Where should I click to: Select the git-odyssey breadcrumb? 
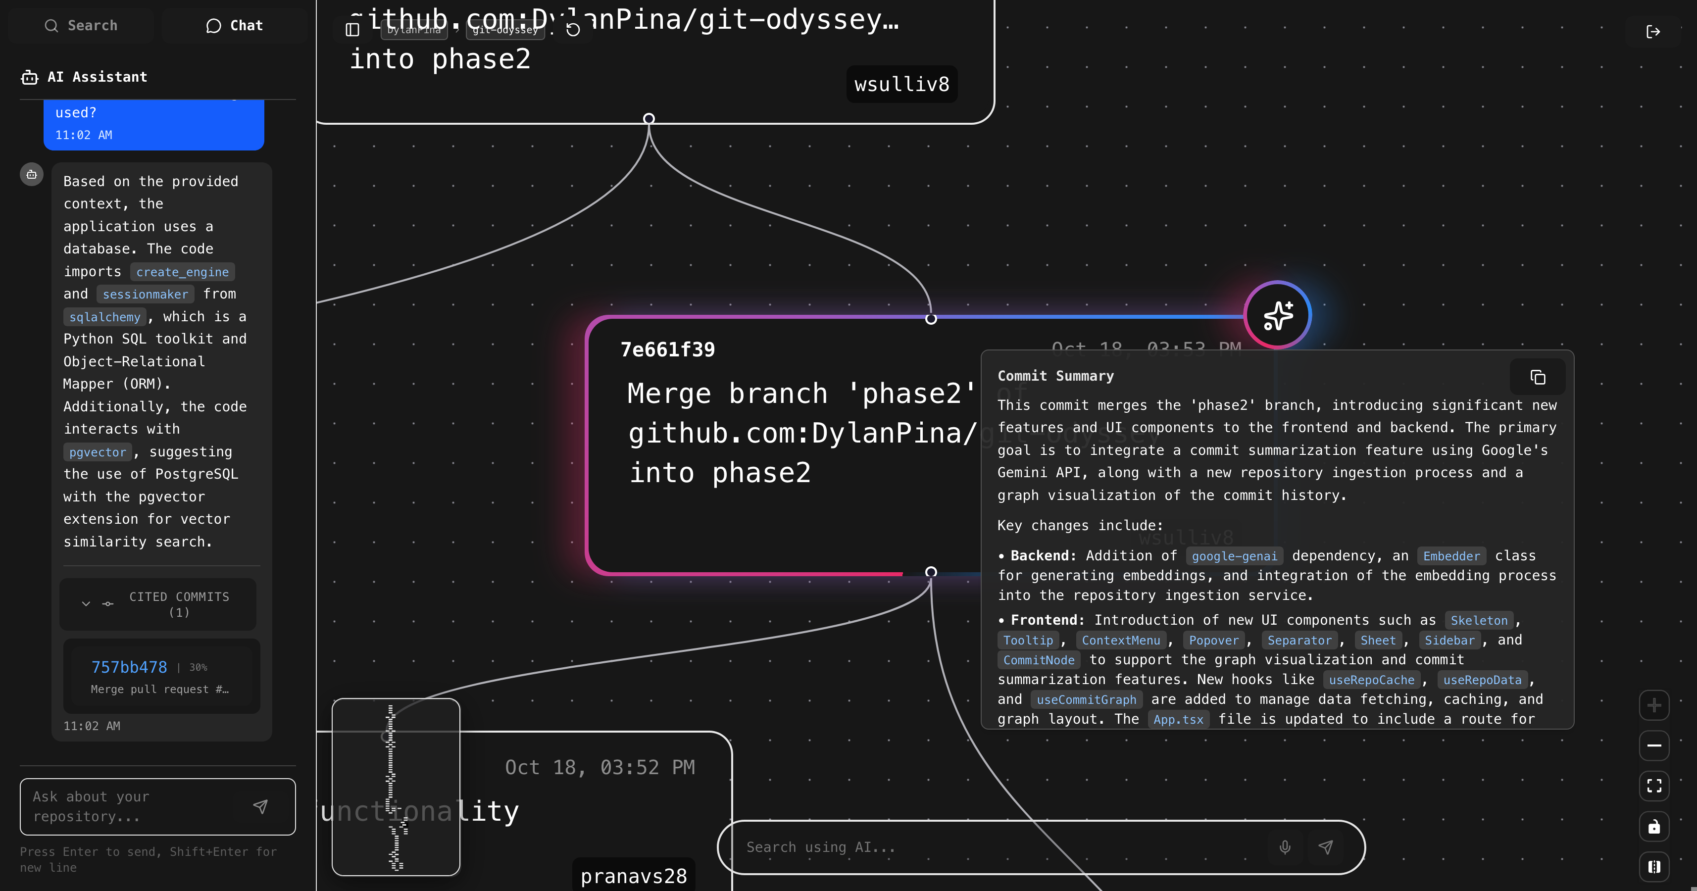coord(505,30)
